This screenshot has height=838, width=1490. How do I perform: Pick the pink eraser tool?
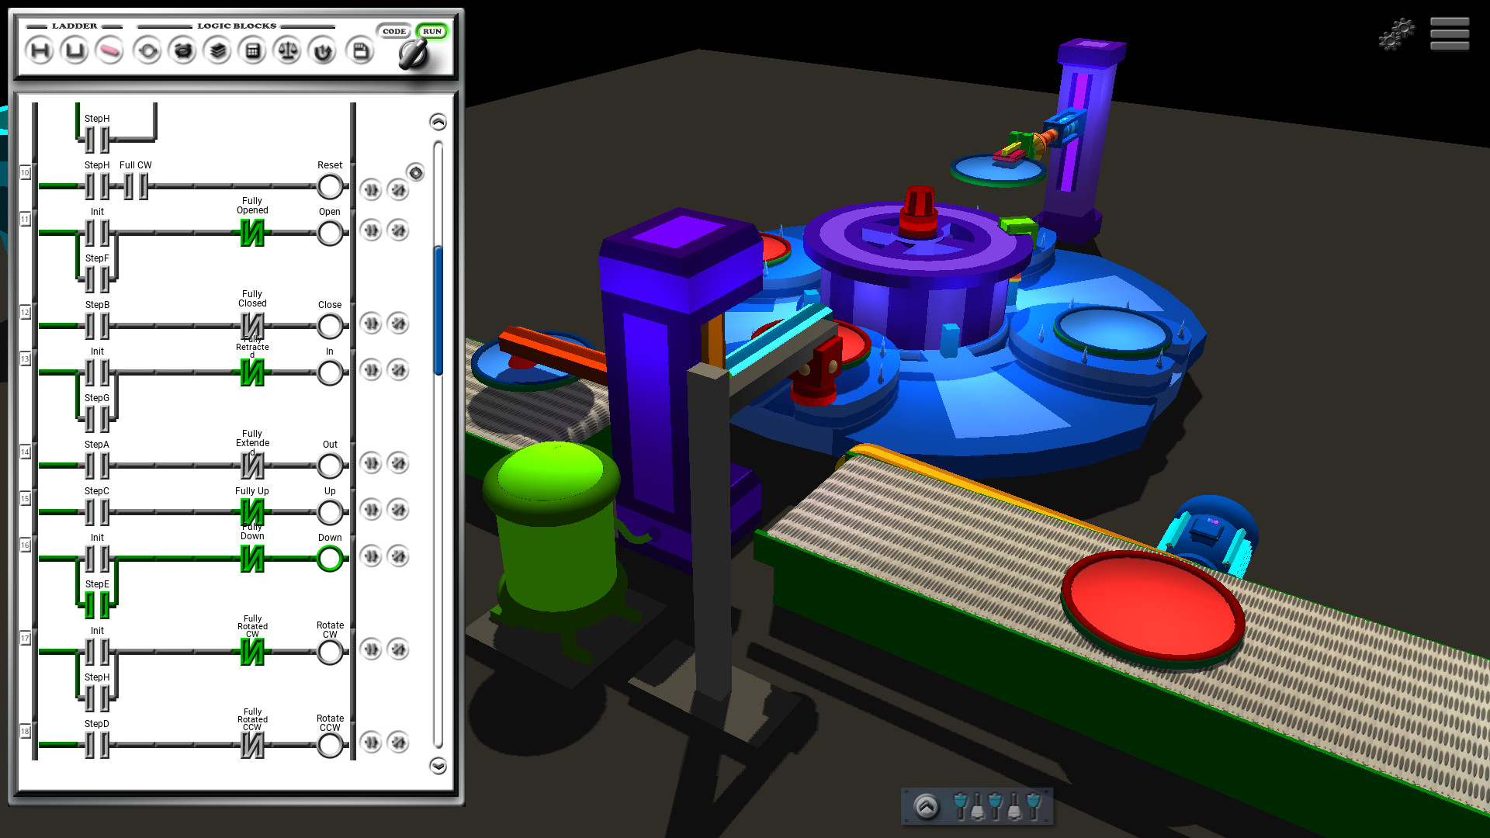click(x=111, y=50)
